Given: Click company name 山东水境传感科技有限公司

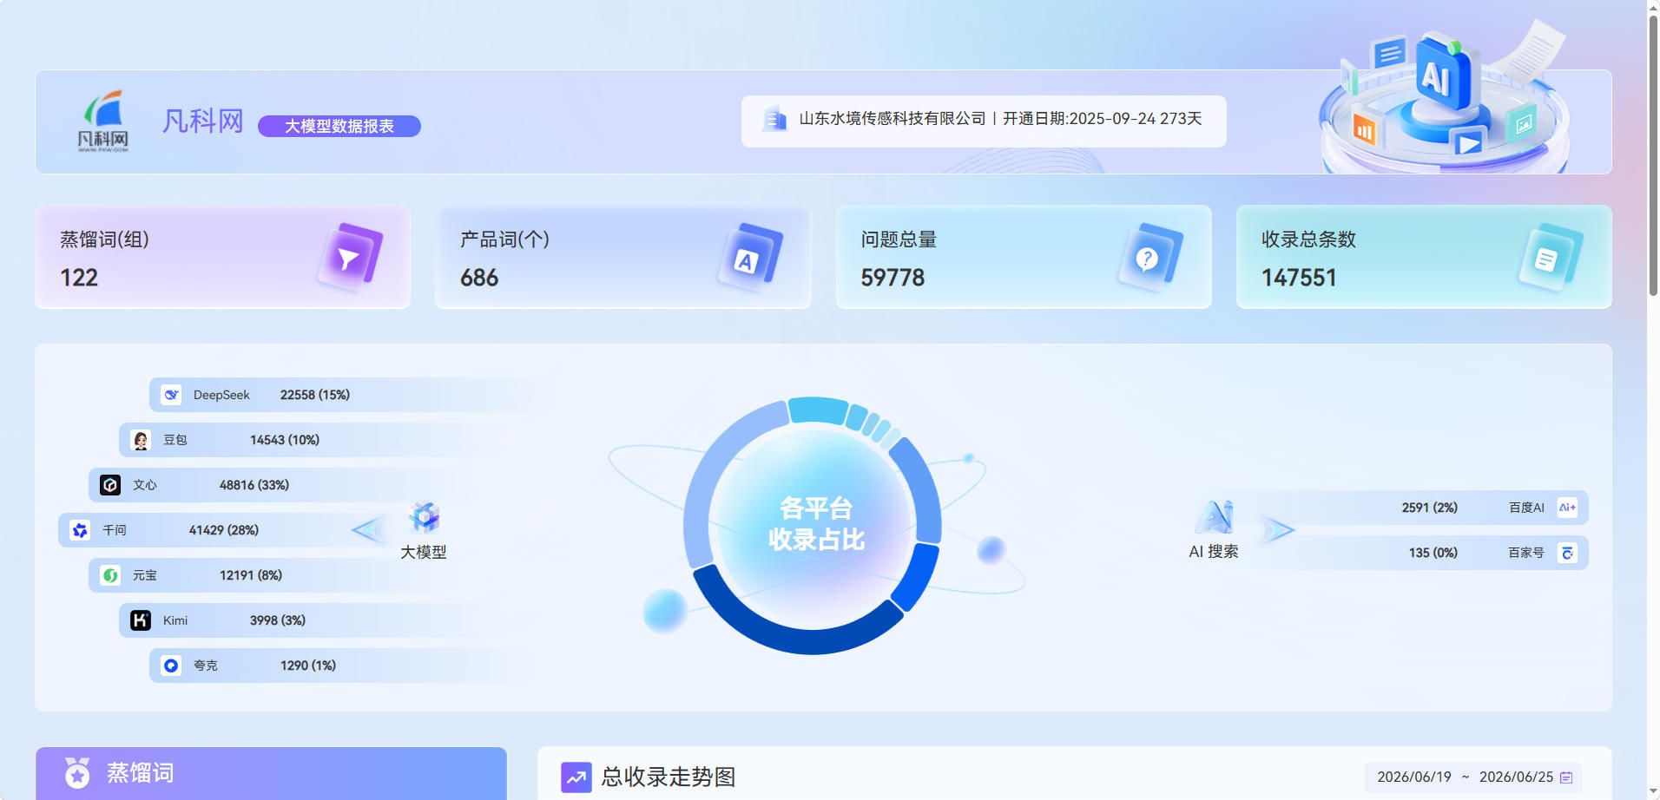Looking at the screenshot, I should coord(893,119).
